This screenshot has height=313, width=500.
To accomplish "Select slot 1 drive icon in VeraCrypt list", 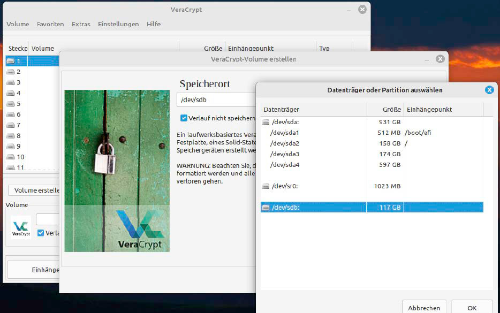I will click(11, 61).
